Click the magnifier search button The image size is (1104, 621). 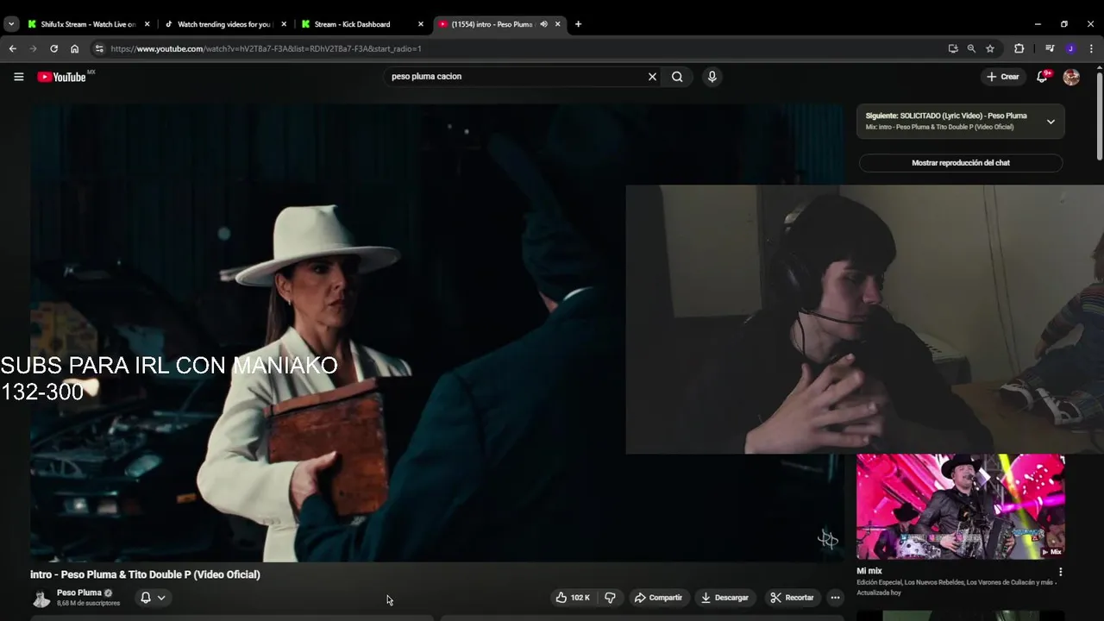coord(677,77)
